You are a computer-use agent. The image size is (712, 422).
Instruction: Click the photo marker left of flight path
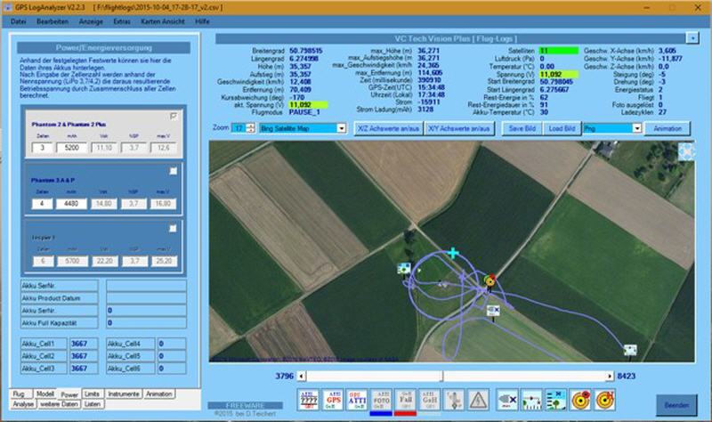404,269
